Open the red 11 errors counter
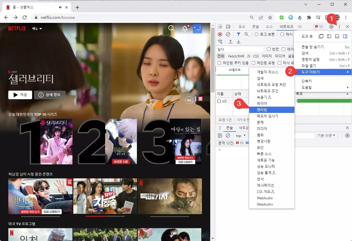The height and width of the screenshot is (241, 352). tap(319, 27)
